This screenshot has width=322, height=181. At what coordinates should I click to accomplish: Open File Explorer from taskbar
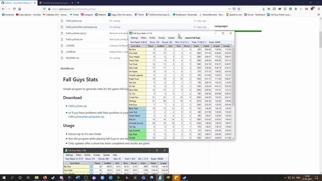[37, 177]
